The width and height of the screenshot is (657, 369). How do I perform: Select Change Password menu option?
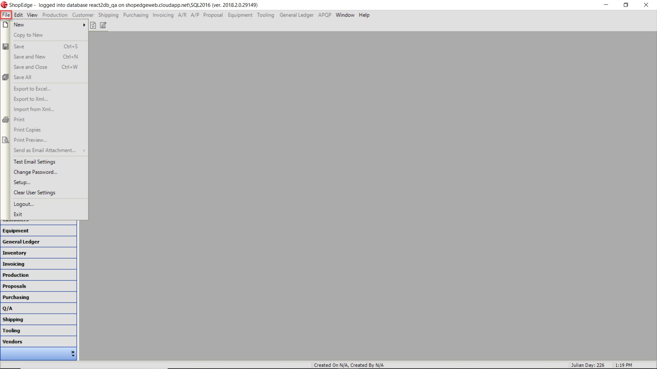click(x=35, y=172)
